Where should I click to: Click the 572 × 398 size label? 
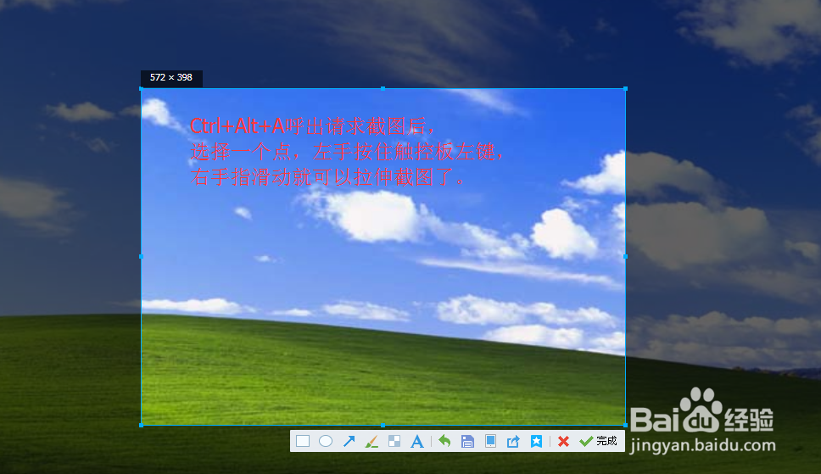coord(171,77)
